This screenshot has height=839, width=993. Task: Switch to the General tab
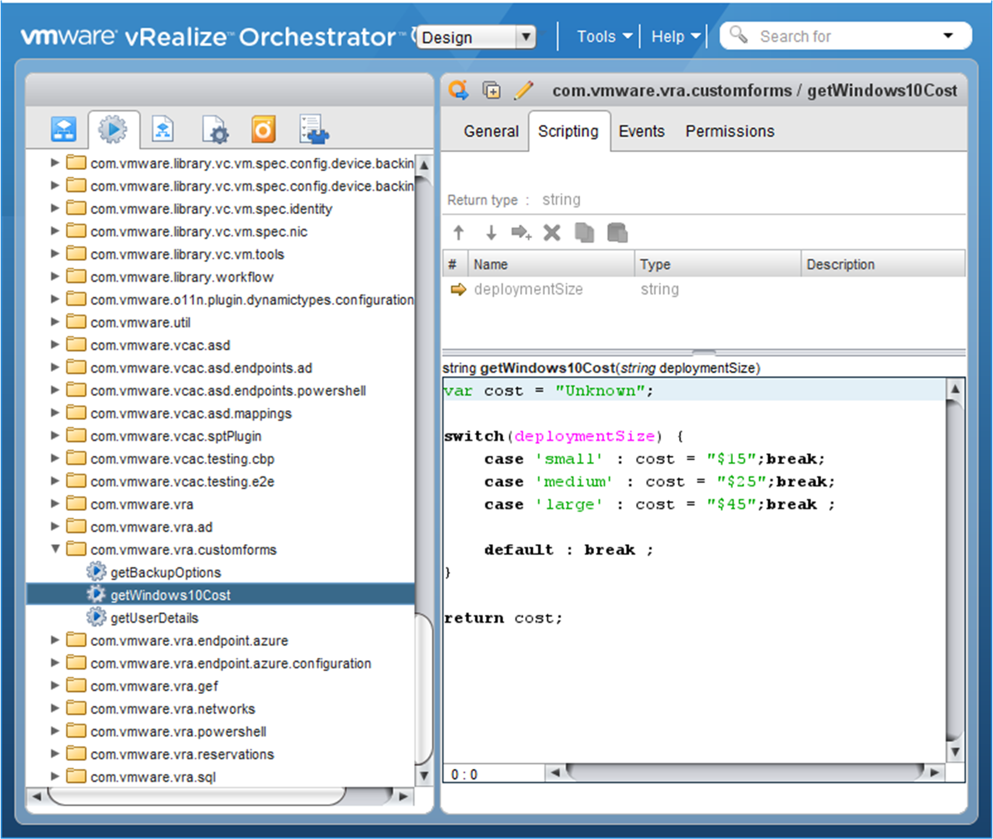(491, 131)
